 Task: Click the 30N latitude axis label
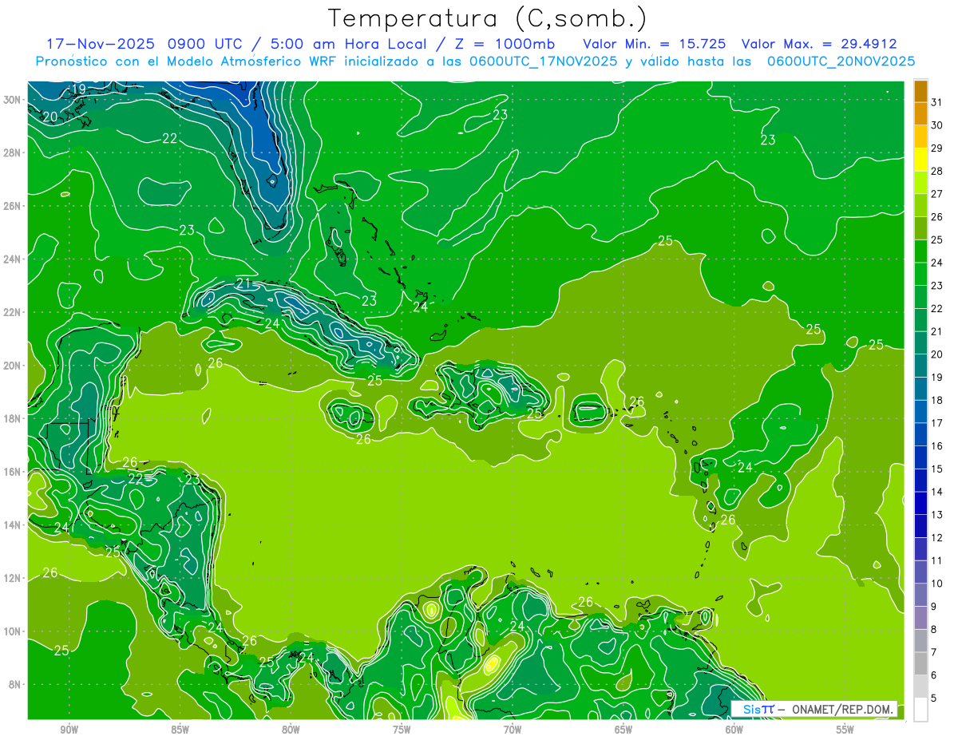point(14,100)
